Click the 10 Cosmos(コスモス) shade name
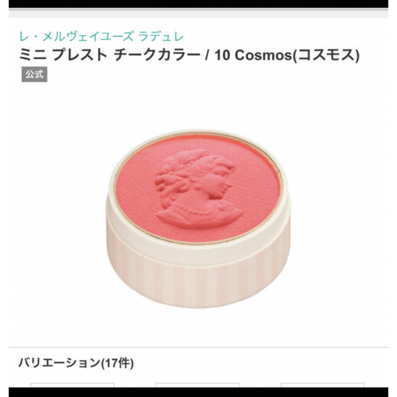 [x=287, y=55]
